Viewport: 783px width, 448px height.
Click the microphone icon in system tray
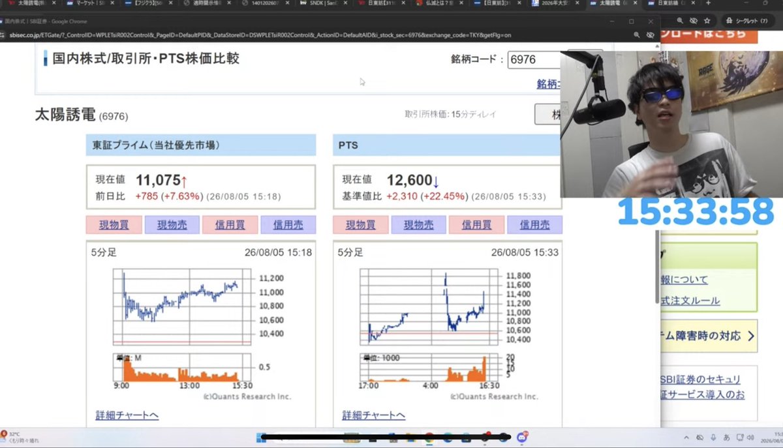[713, 437]
